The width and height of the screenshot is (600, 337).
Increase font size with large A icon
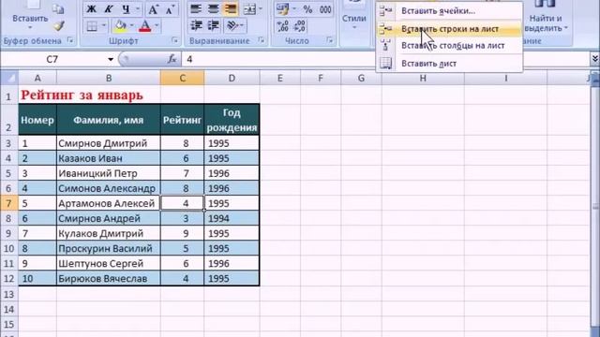153,9
